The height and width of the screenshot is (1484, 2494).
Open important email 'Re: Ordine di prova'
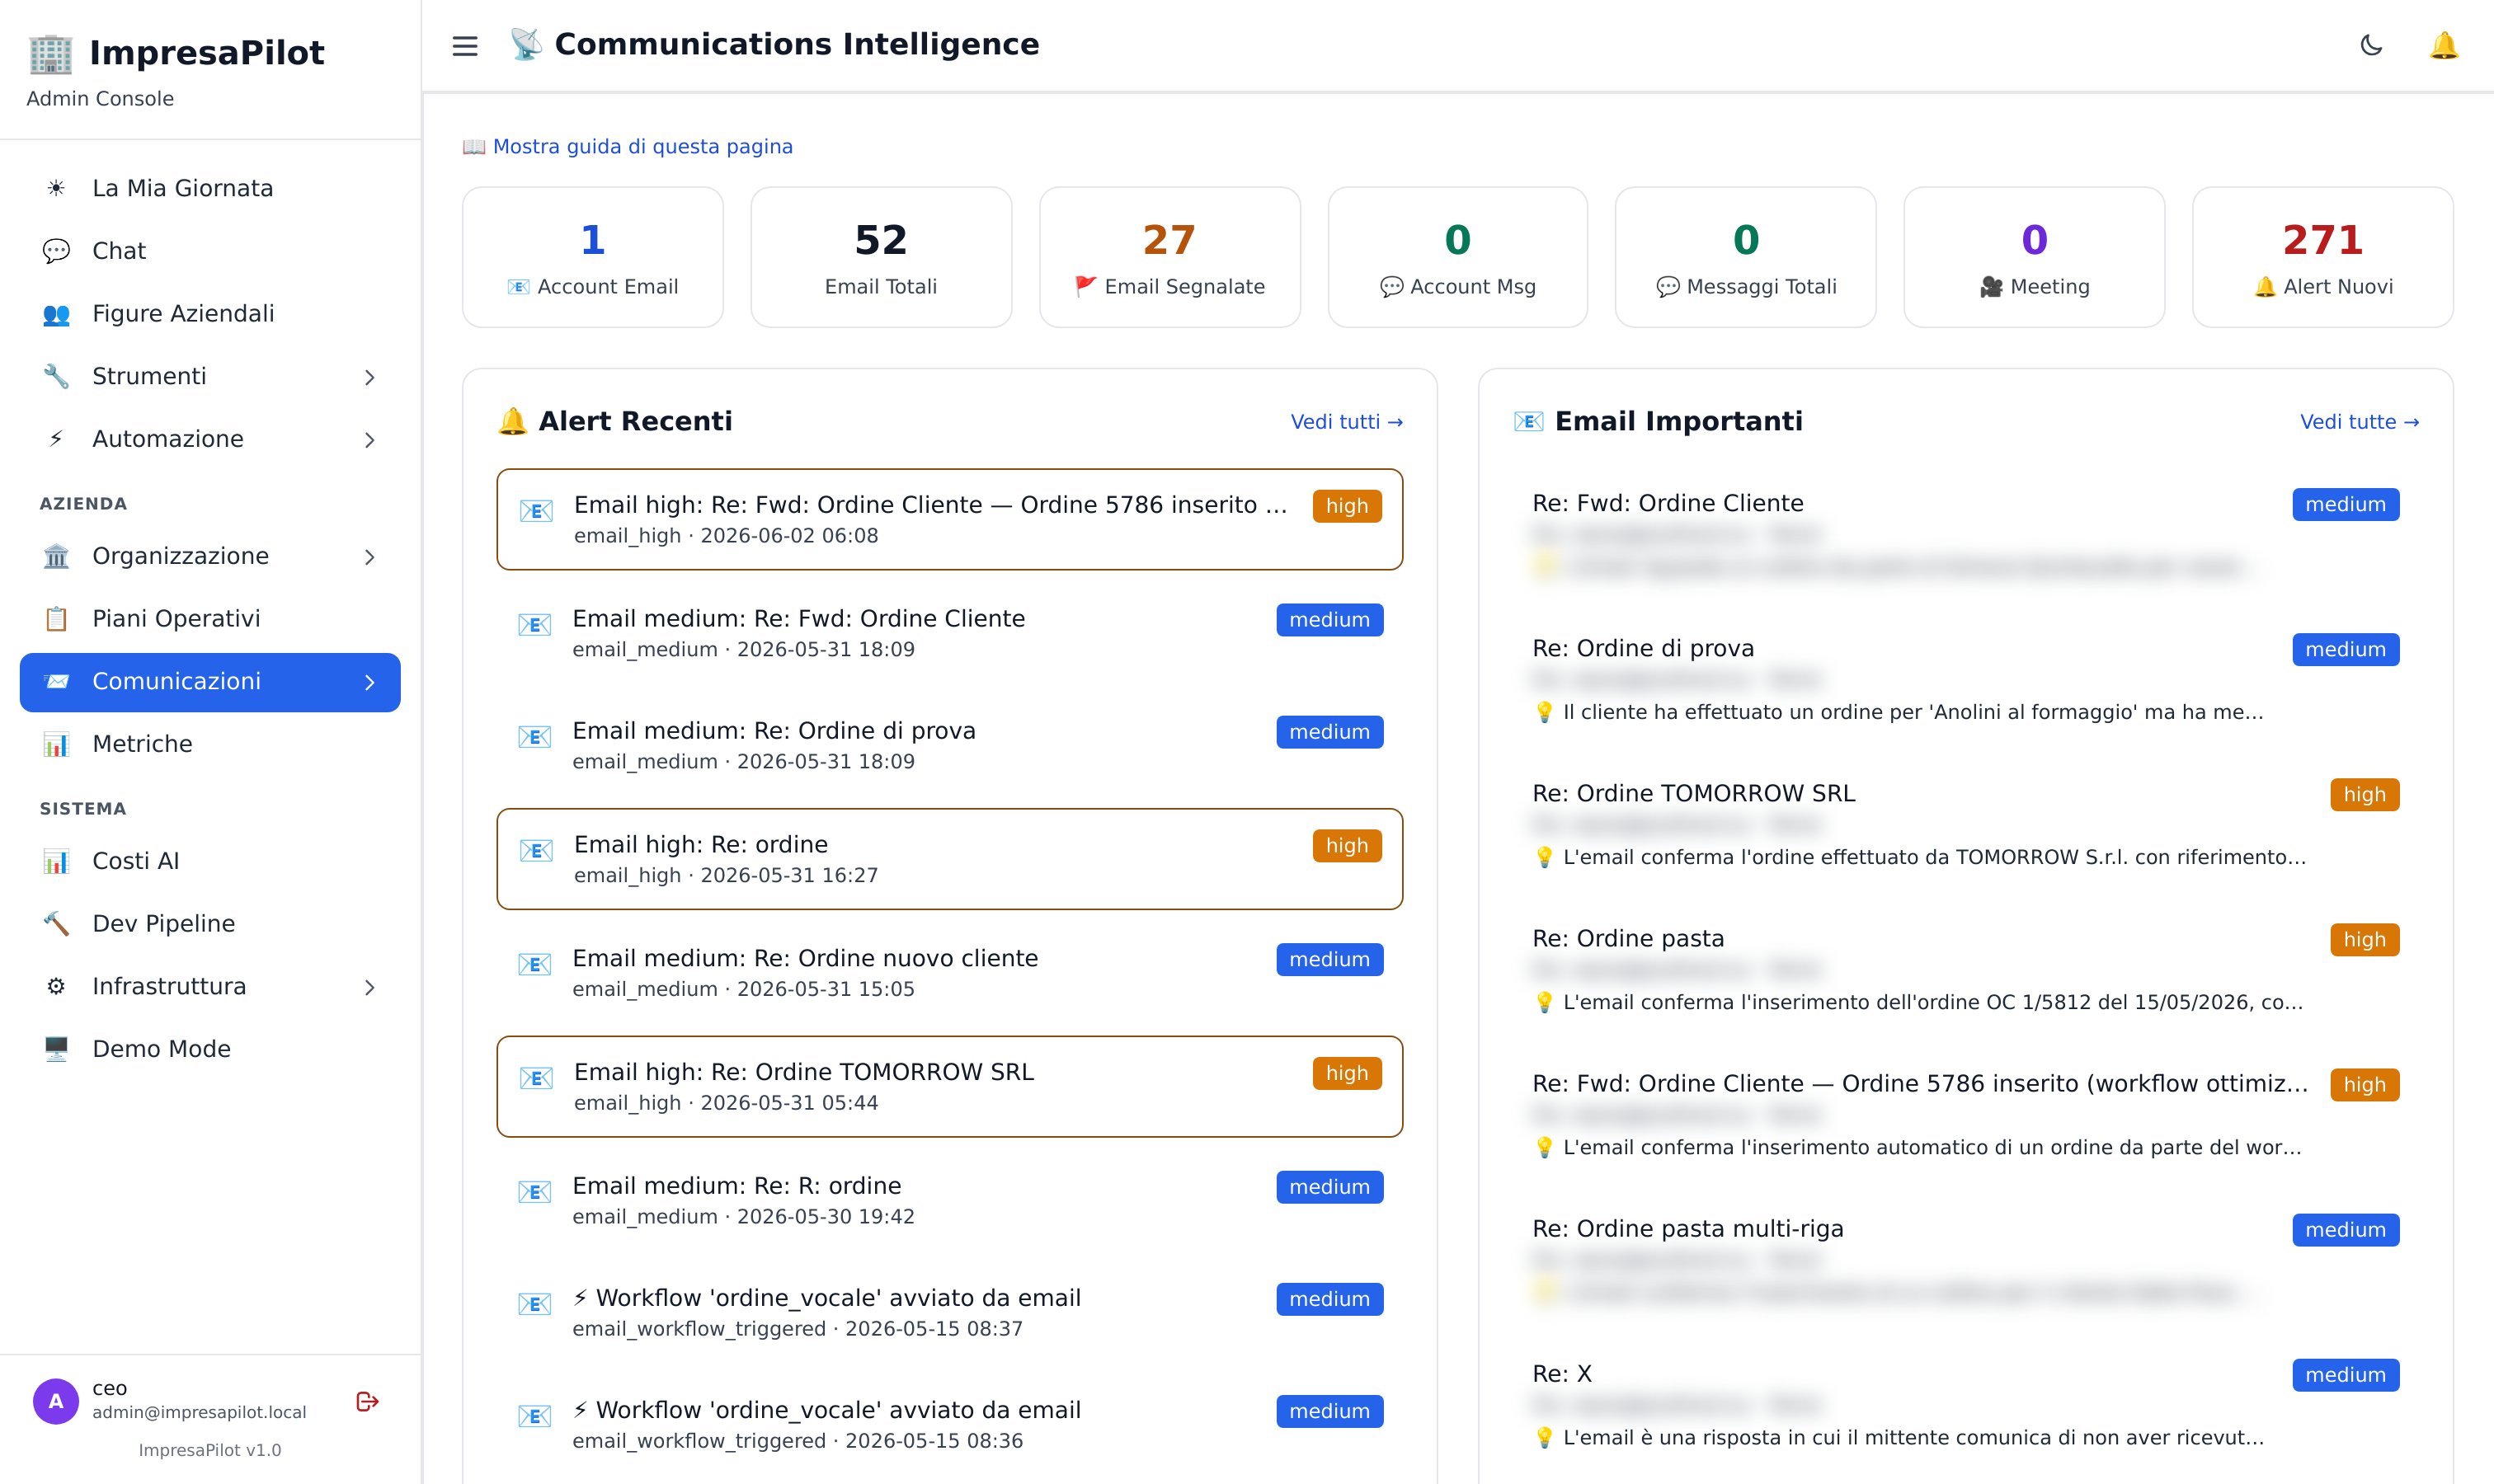1966,679
